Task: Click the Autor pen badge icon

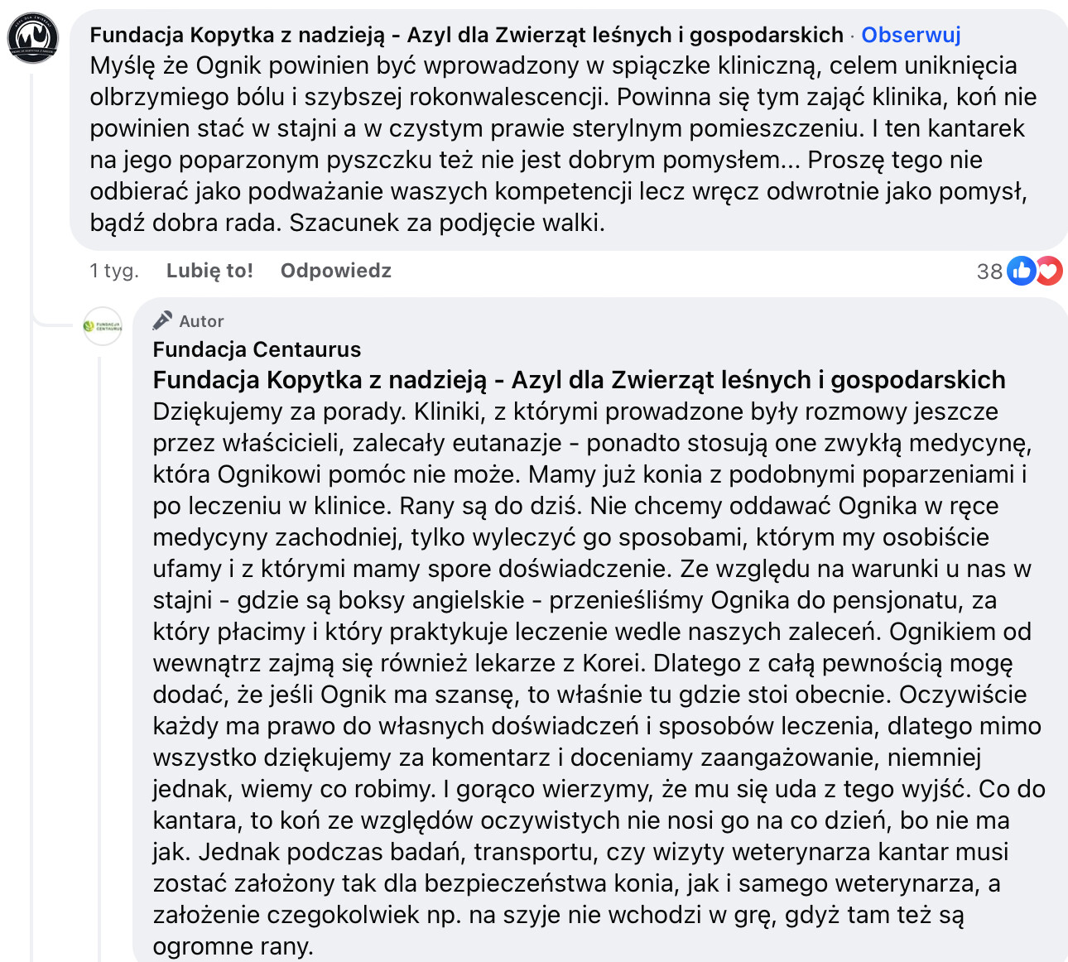Action: coord(162,320)
